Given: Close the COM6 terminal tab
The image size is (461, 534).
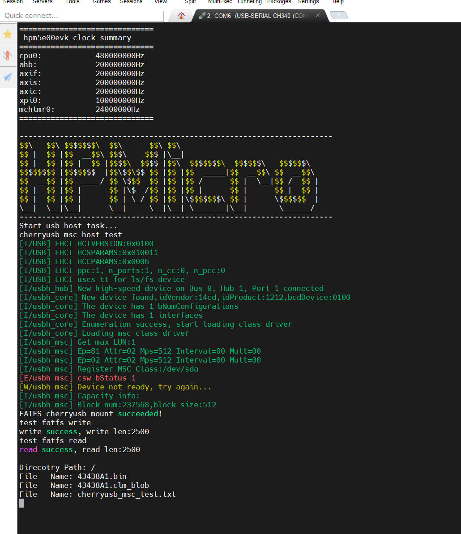Looking at the screenshot, I should [x=318, y=15].
